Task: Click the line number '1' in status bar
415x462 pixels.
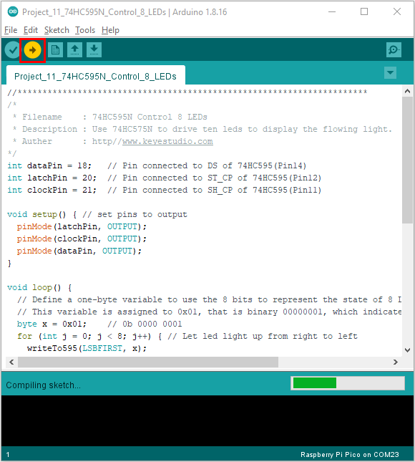Action: (8, 455)
